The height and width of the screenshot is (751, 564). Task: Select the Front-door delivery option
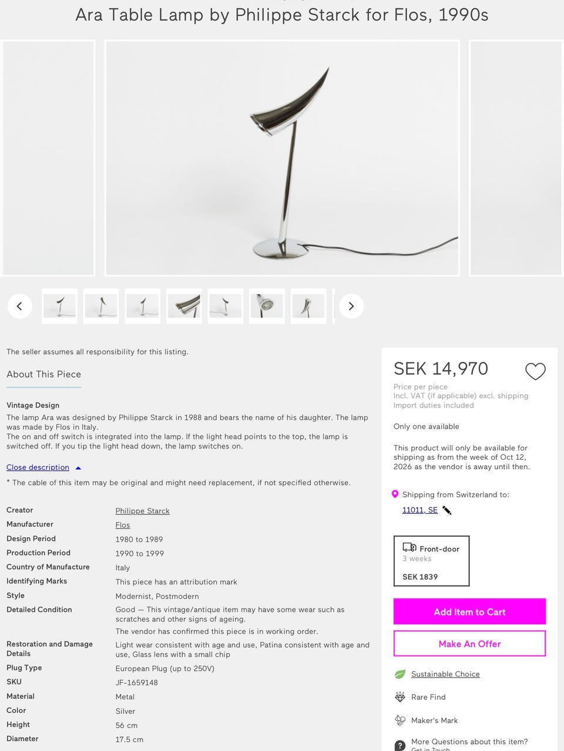431,561
